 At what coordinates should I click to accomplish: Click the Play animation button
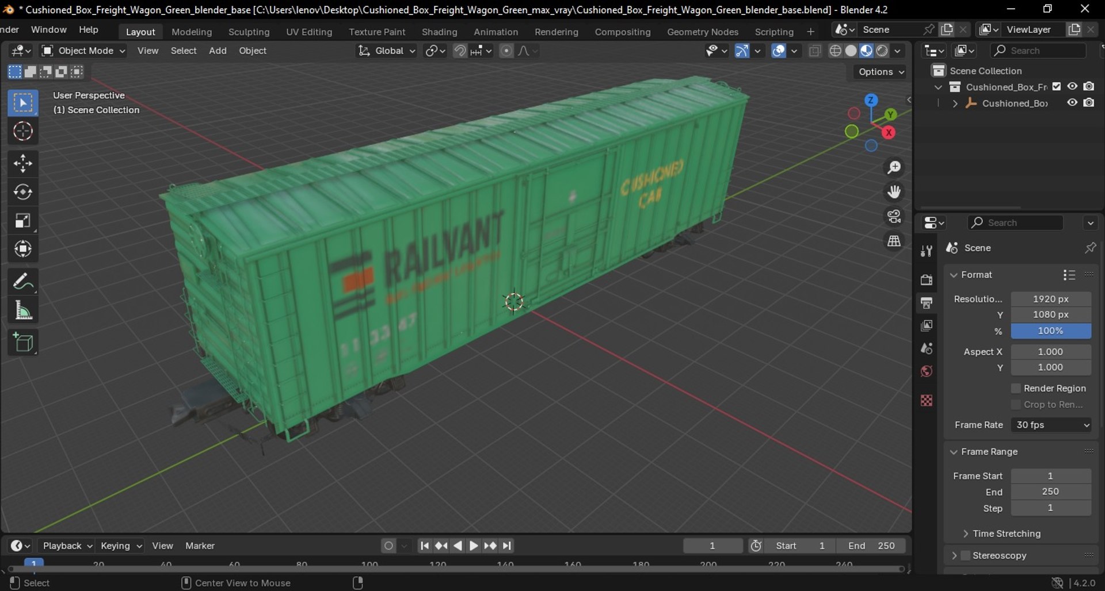pos(474,546)
